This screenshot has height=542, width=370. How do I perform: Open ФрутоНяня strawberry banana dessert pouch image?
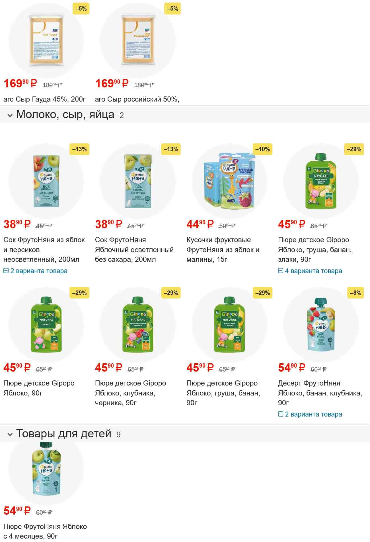[321, 325]
